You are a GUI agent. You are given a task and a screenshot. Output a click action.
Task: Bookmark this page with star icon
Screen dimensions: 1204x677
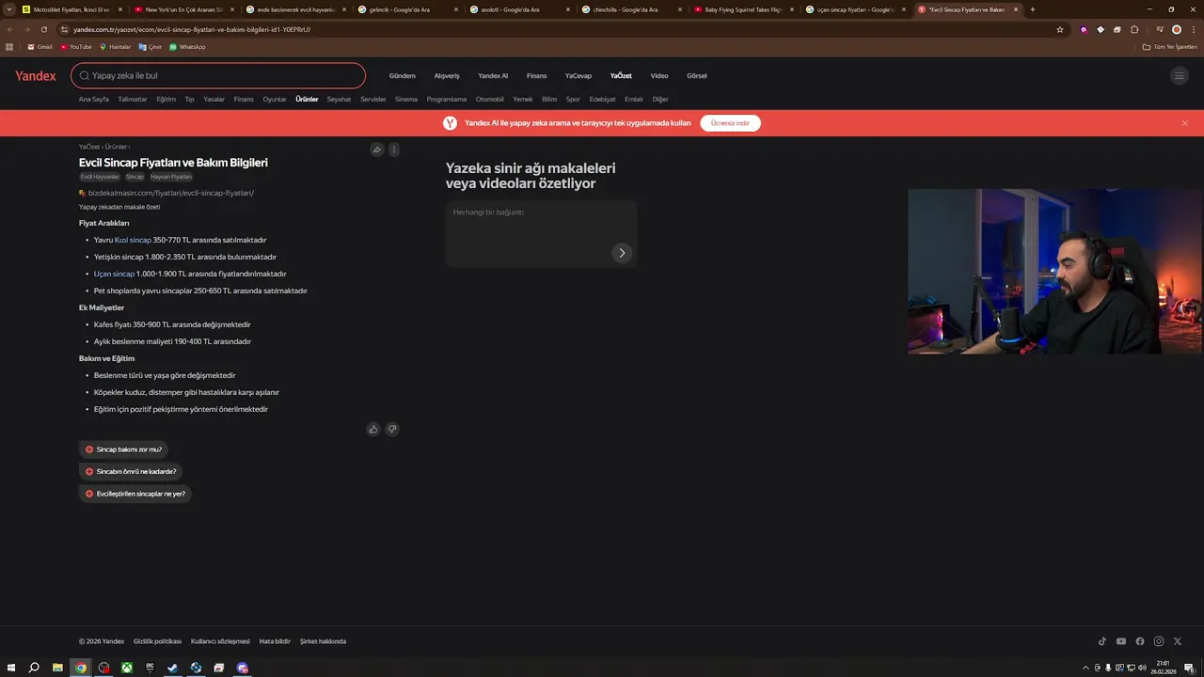coord(1060,29)
